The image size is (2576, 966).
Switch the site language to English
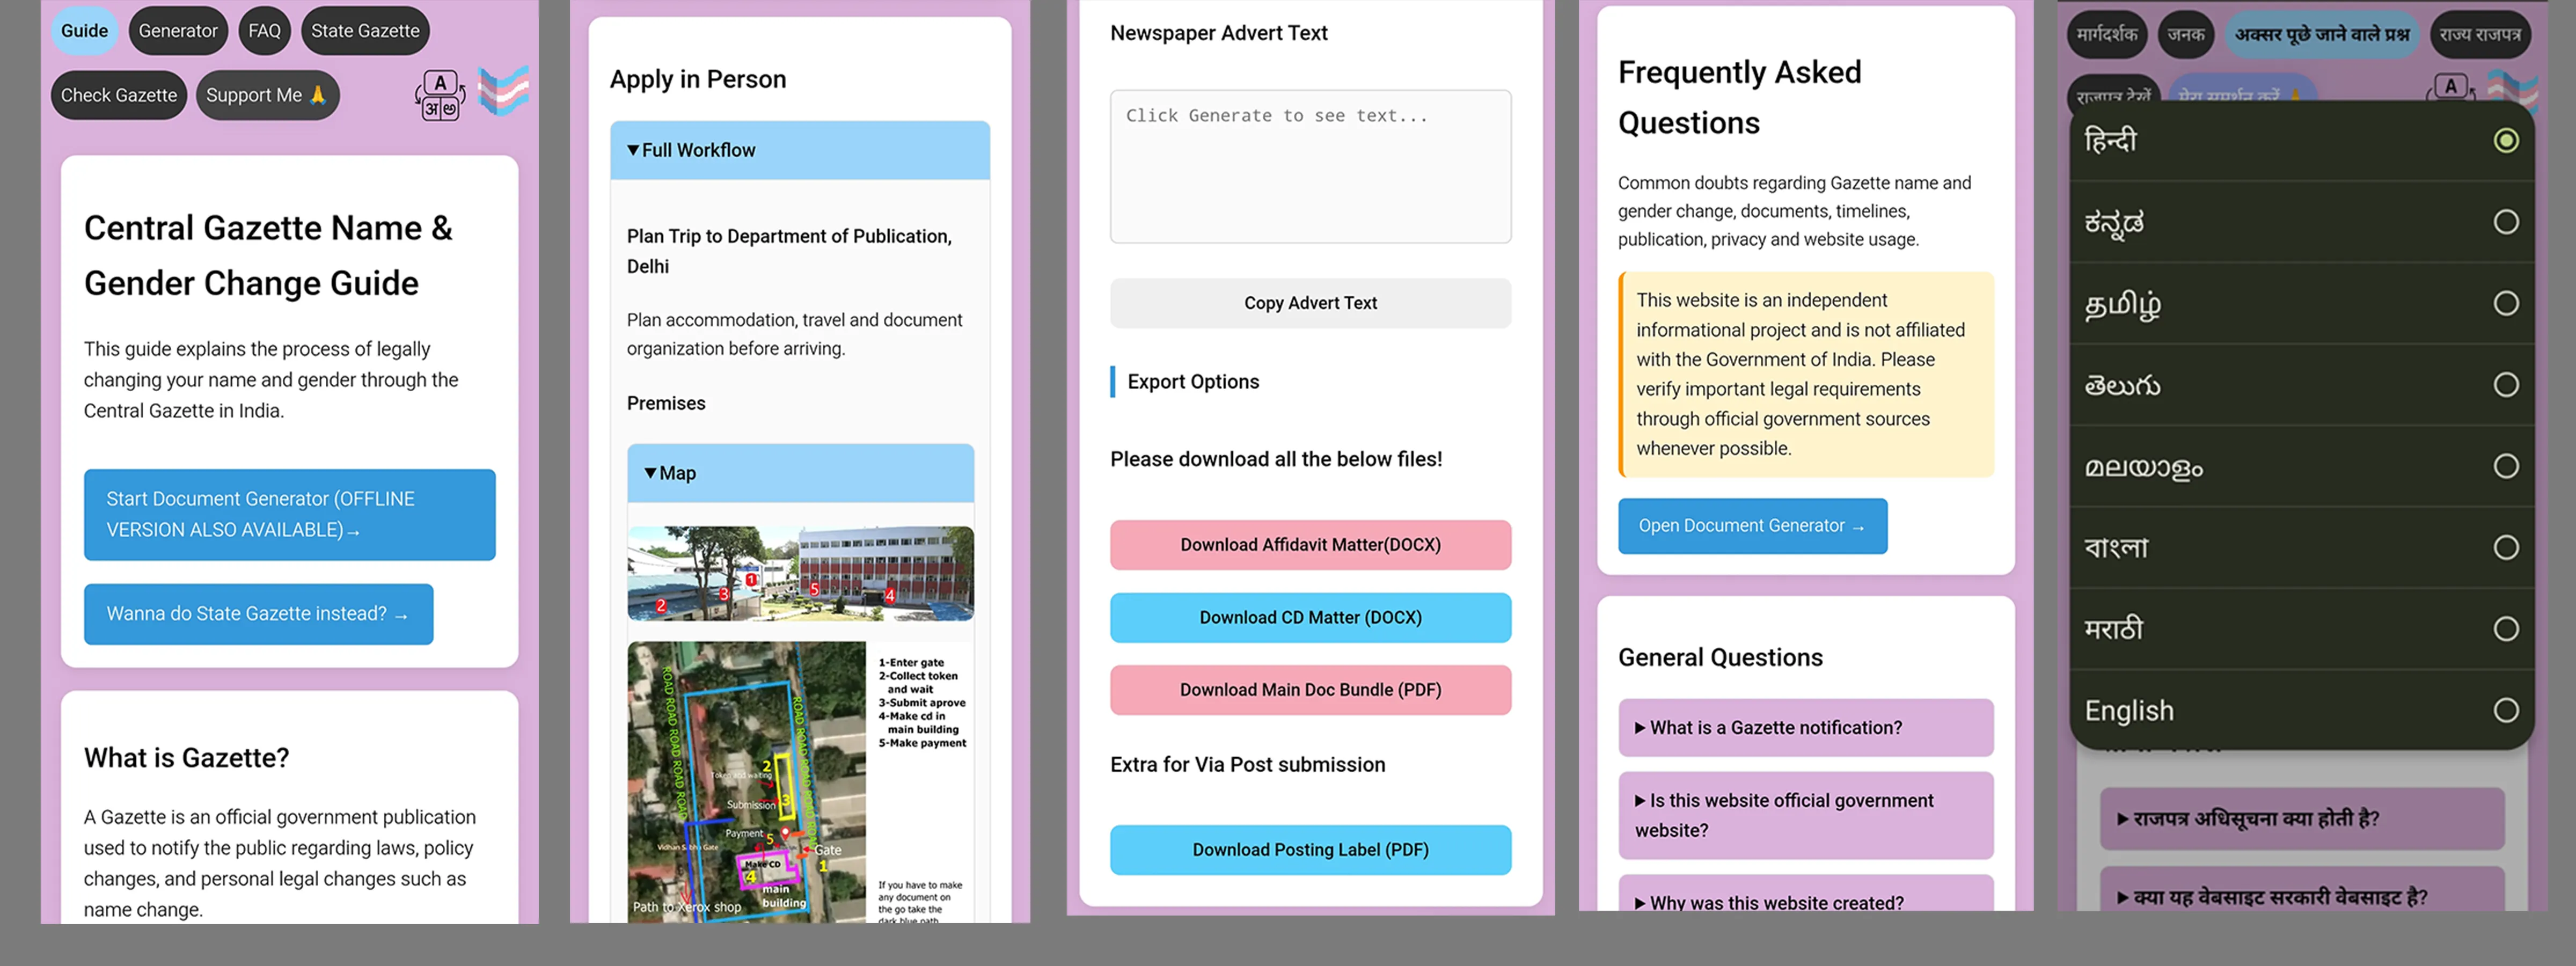[2302, 711]
